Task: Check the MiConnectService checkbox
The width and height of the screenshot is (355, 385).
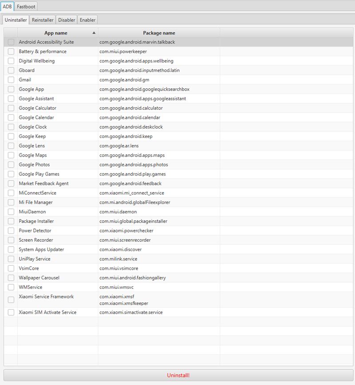Action: (11, 193)
